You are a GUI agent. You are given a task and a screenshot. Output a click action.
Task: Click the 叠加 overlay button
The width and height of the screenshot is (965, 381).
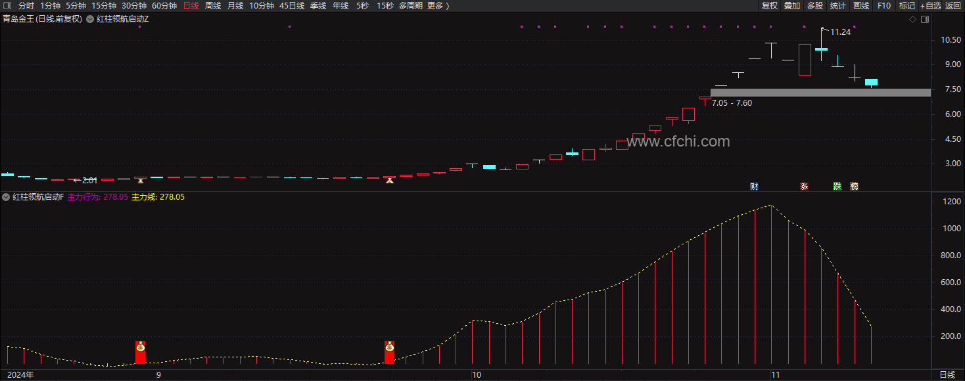click(x=792, y=5)
